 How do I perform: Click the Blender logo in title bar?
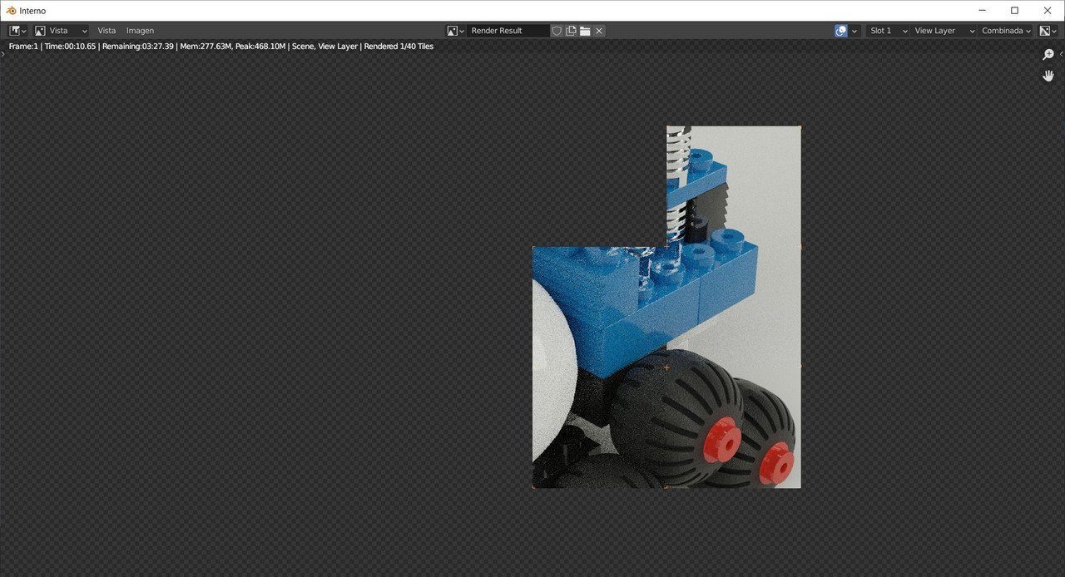pyautogui.click(x=11, y=11)
